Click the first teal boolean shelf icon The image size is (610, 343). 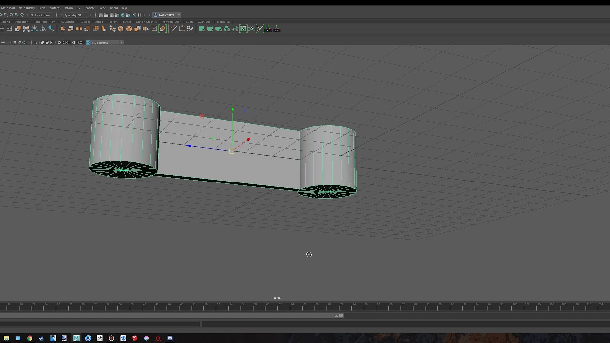point(202,29)
